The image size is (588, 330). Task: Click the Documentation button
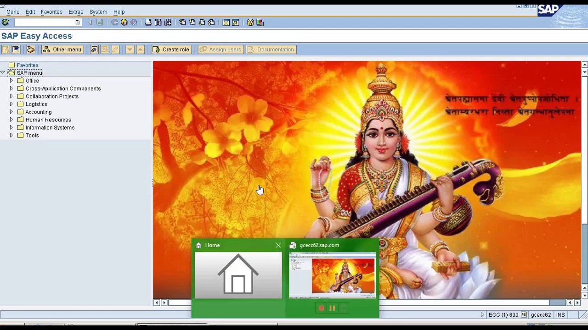pos(271,49)
